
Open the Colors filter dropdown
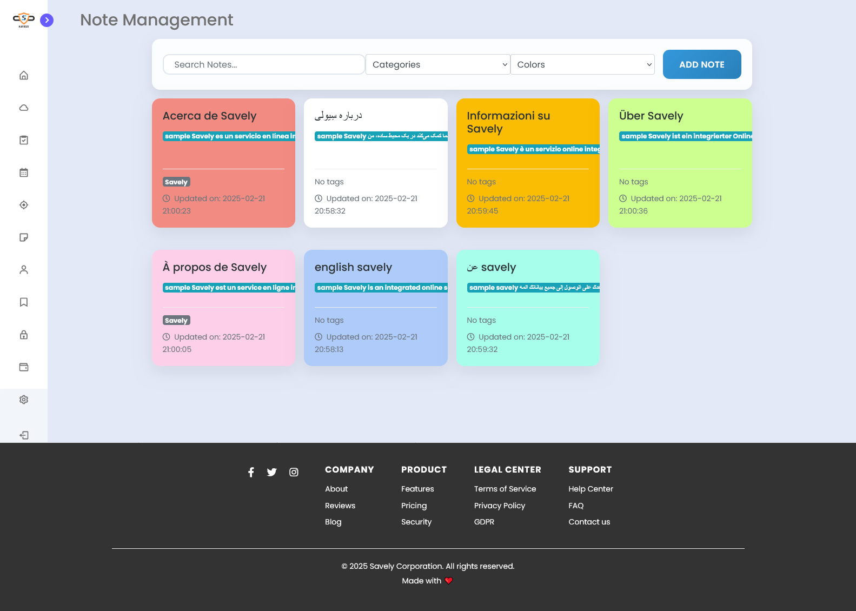coord(582,64)
